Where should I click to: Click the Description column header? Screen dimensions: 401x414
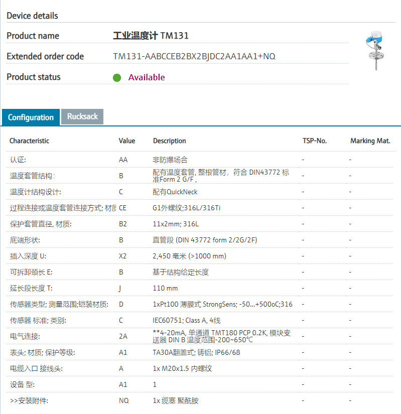170,141
